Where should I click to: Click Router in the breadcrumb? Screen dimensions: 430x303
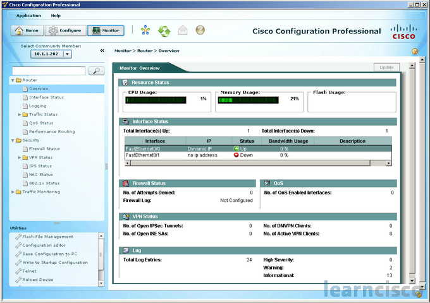click(x=145, y=51)
